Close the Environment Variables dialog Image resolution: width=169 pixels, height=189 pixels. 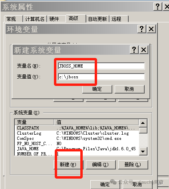coord(151,29)
